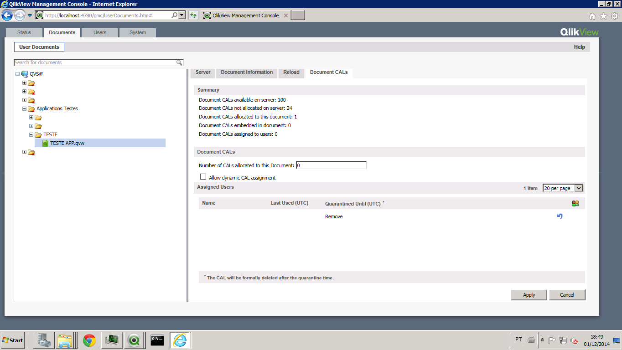Switch to the Status tab

(x=24, y=33)
